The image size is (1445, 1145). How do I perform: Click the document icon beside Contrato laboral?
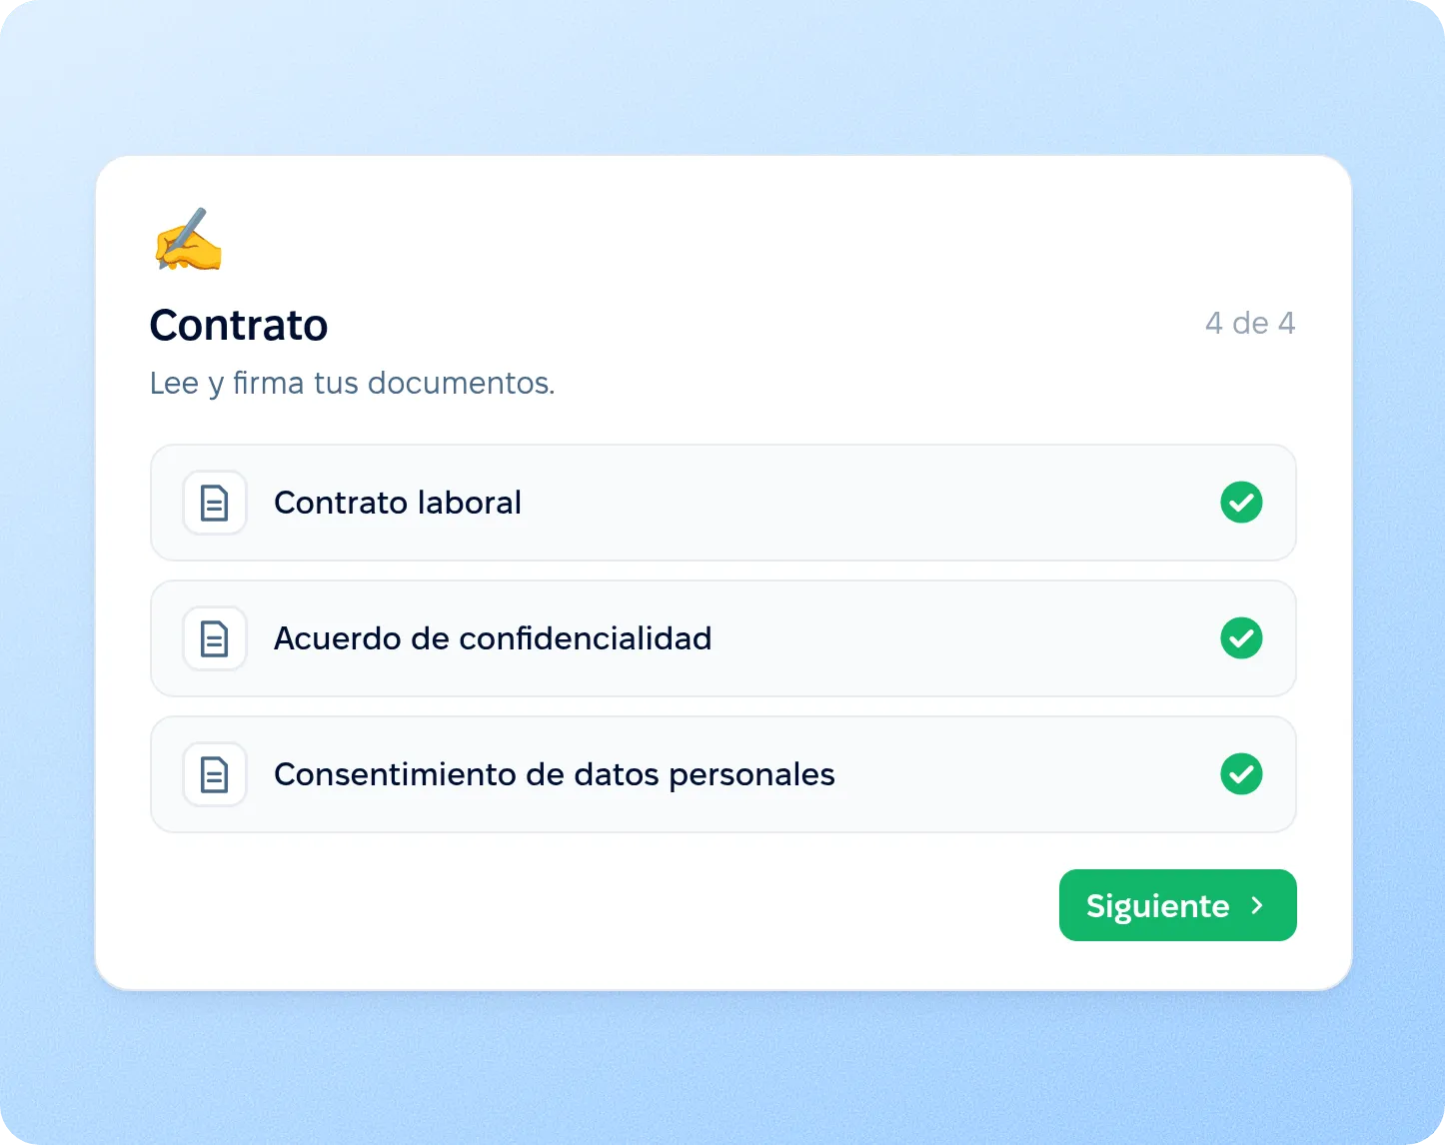tap(215, 503)
